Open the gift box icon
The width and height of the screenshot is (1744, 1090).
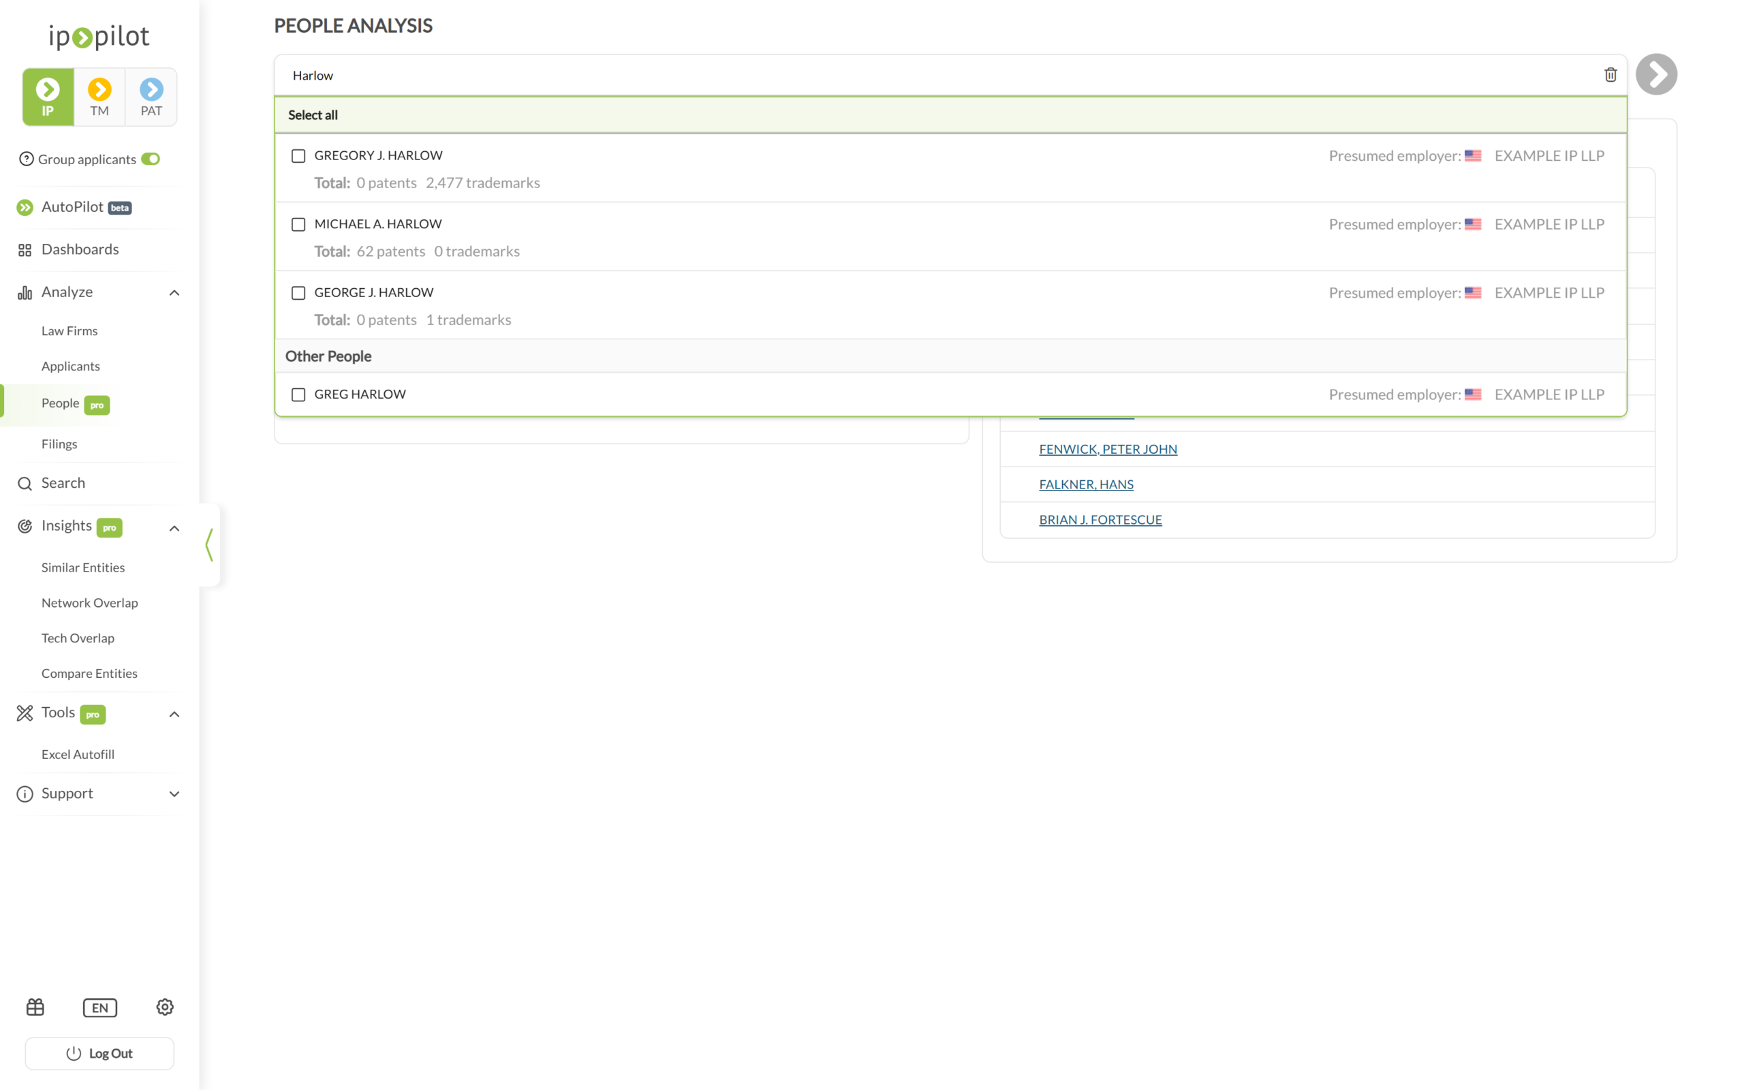(35, 1007)
